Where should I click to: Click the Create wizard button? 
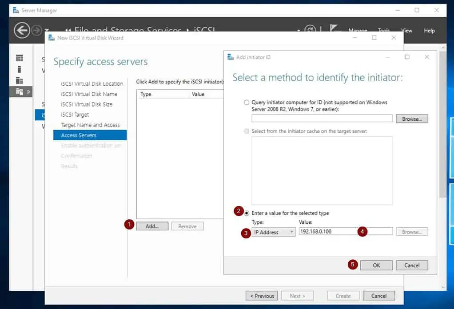343,296
